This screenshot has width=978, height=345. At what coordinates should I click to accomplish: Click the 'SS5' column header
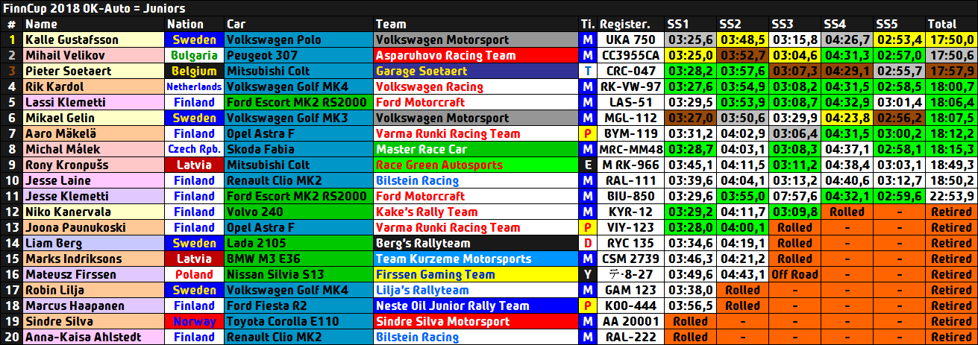(899, 24)
